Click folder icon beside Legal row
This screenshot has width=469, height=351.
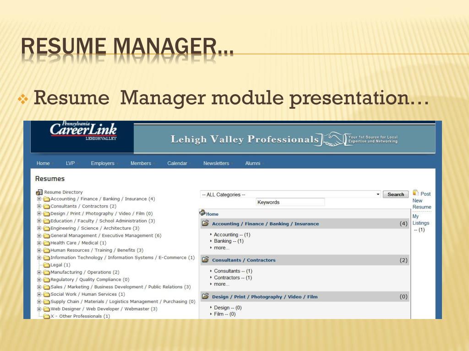[x=46, y=265]
